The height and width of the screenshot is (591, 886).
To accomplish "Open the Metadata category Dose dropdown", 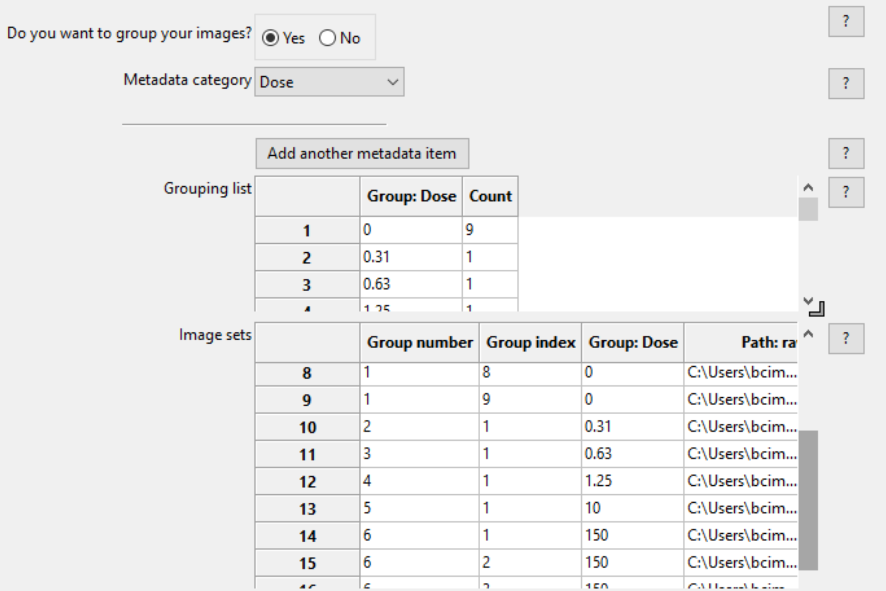I will (329, 82).
